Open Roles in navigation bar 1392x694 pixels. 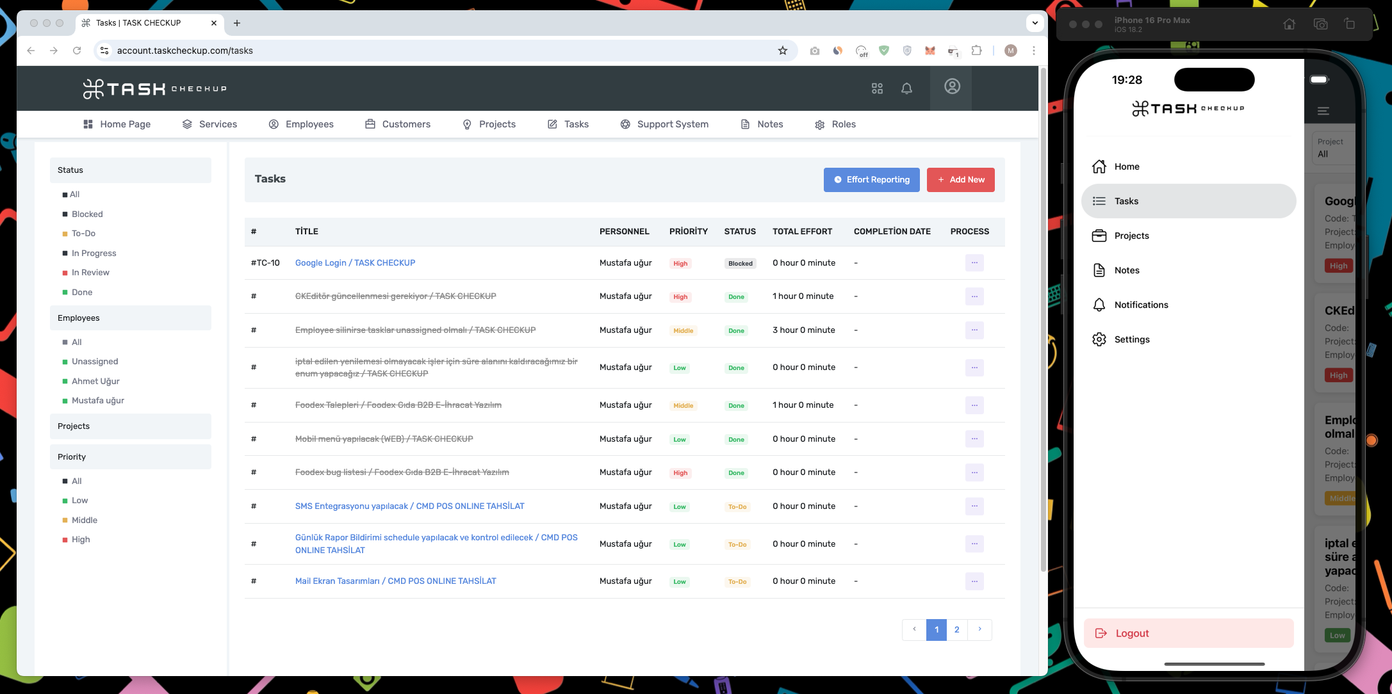[835, 124]
